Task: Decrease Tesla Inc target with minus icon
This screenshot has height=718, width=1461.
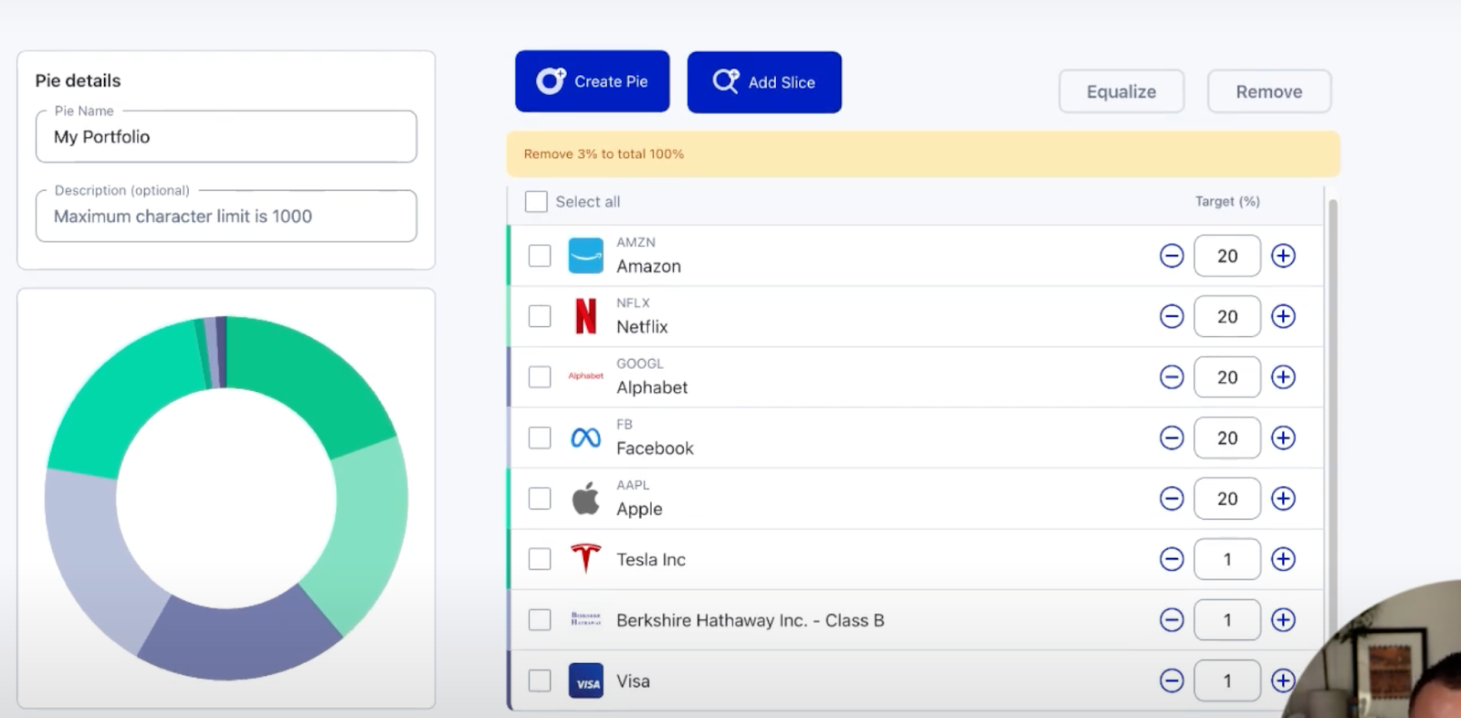Action: [x=1172, y=559]
